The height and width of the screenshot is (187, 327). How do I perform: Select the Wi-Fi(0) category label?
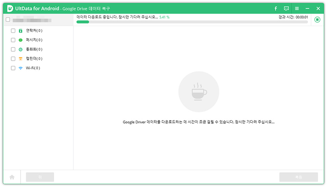pyautogui.click(x=33, y=68)
